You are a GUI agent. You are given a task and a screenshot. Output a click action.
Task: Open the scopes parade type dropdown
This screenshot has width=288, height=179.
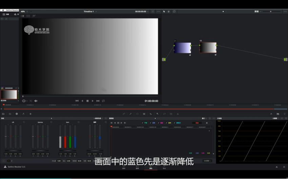pos(275,119)
